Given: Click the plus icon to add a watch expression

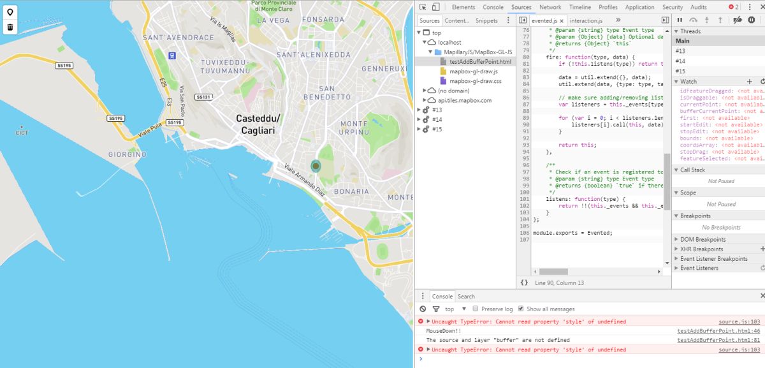Looking at the screenshot, I should (750, 82).
